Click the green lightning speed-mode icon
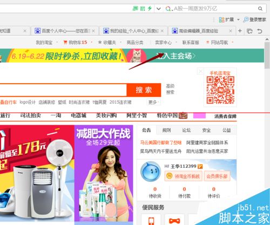The width and height of the screenshot is (270, 225). [x=150, y=8]
